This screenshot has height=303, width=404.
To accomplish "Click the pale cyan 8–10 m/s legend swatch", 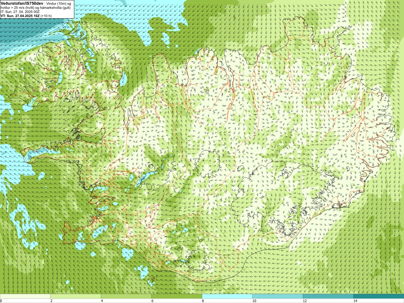I will (227, 297).
